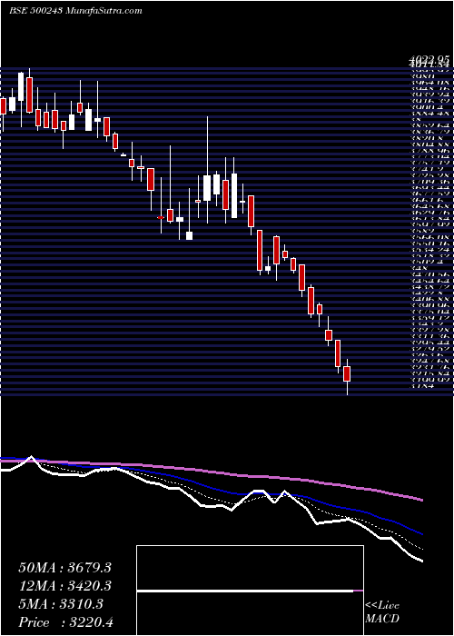This screenshot has height=636, width=454.
Task: Click the Price : 3220.4 value
Action: [64, 622]
